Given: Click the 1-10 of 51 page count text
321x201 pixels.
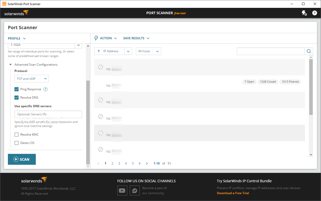Looking at the screenshot, I should [x=162, y=163].
